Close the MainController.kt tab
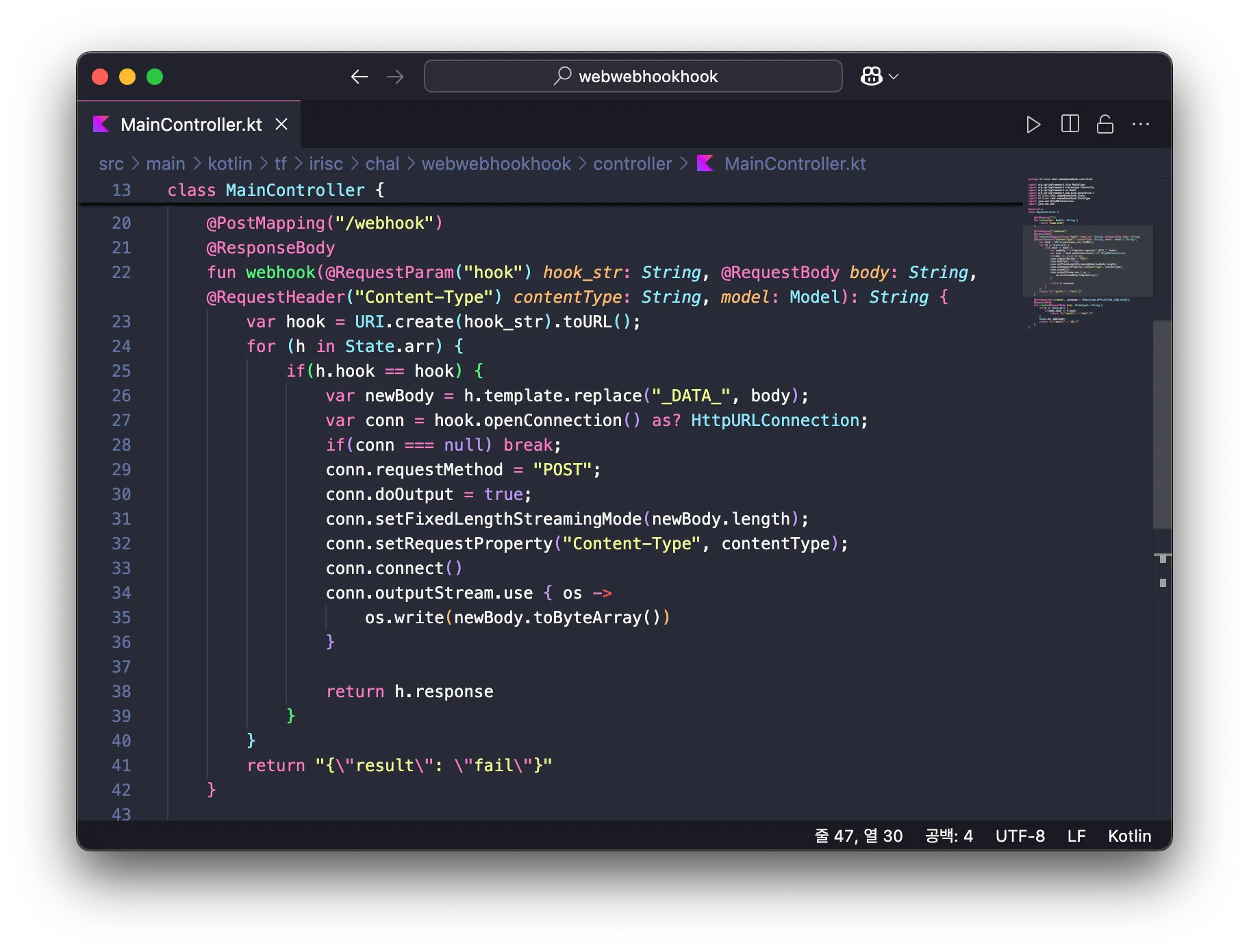Screen dimensions: 1249x952 (281, 125)
